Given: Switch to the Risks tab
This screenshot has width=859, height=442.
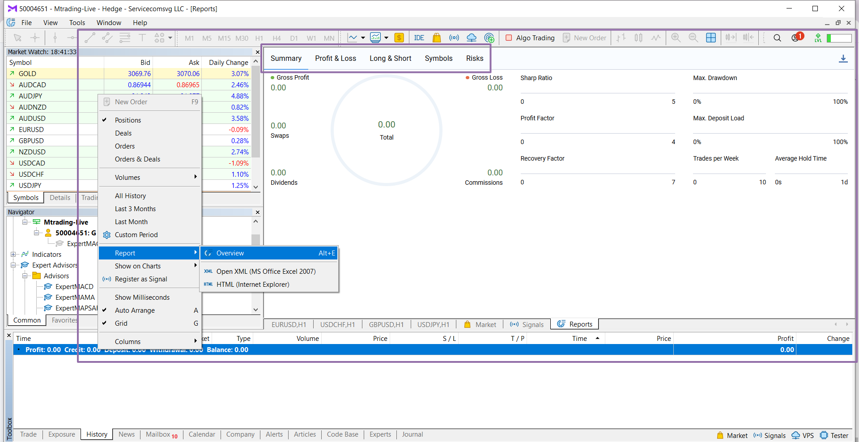Looking at the screenshot, I should (475, 58).
